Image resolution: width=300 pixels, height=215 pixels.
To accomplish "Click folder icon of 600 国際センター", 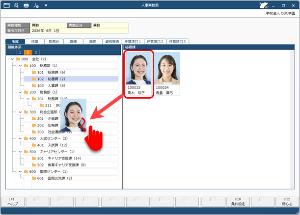I will (26, 172).
